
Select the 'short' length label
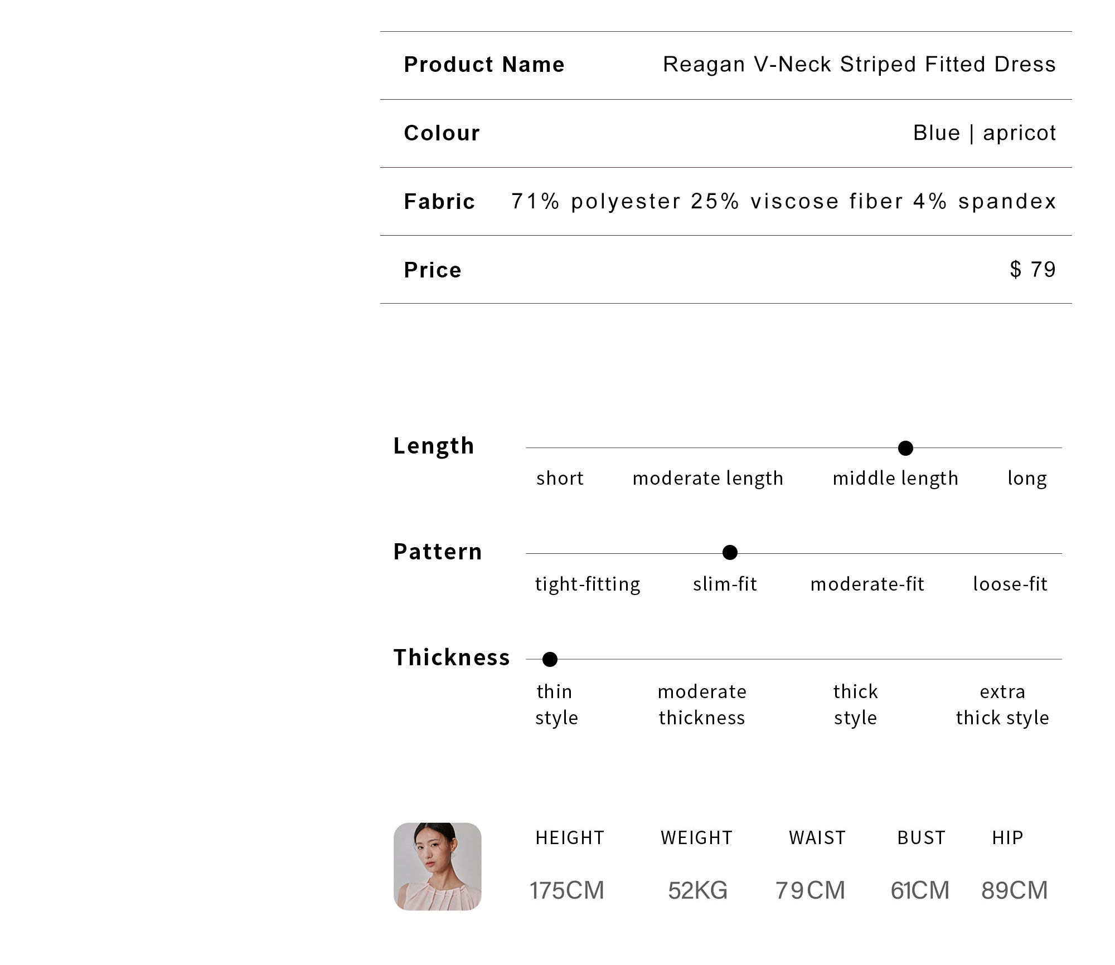560,478
